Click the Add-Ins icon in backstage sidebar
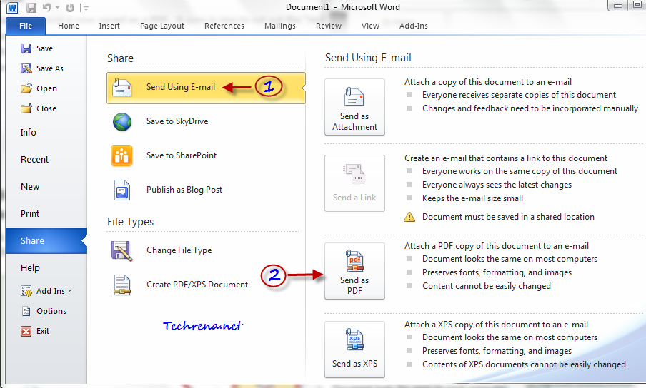 tap(26, 291)
